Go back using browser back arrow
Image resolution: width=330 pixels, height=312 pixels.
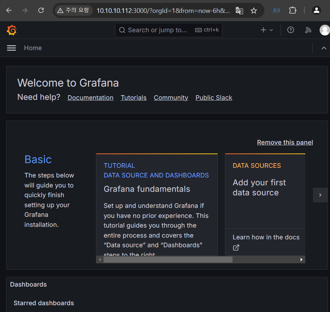[x=9, y=10]
